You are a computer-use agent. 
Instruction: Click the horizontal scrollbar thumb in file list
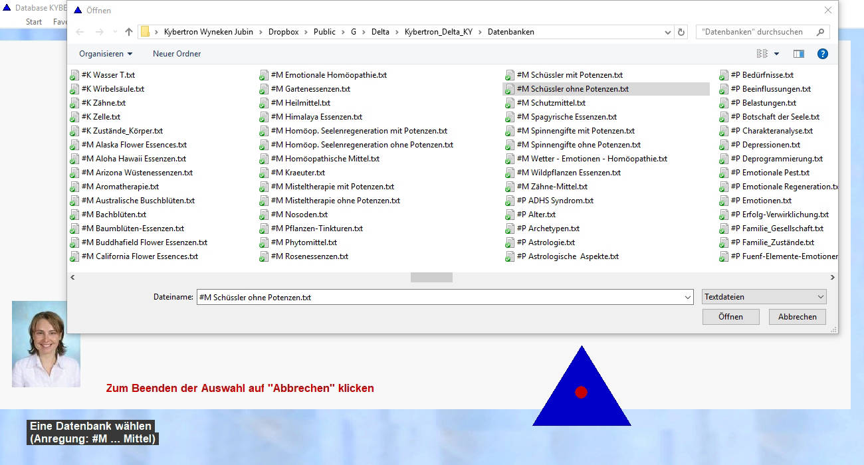(431, 278)
